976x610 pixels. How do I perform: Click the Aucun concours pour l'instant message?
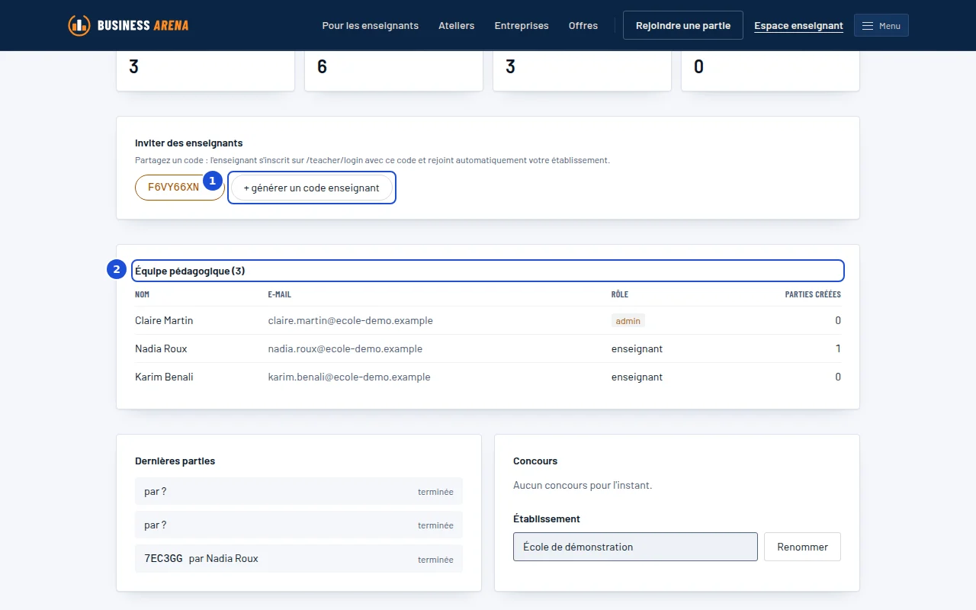point(583,485)
